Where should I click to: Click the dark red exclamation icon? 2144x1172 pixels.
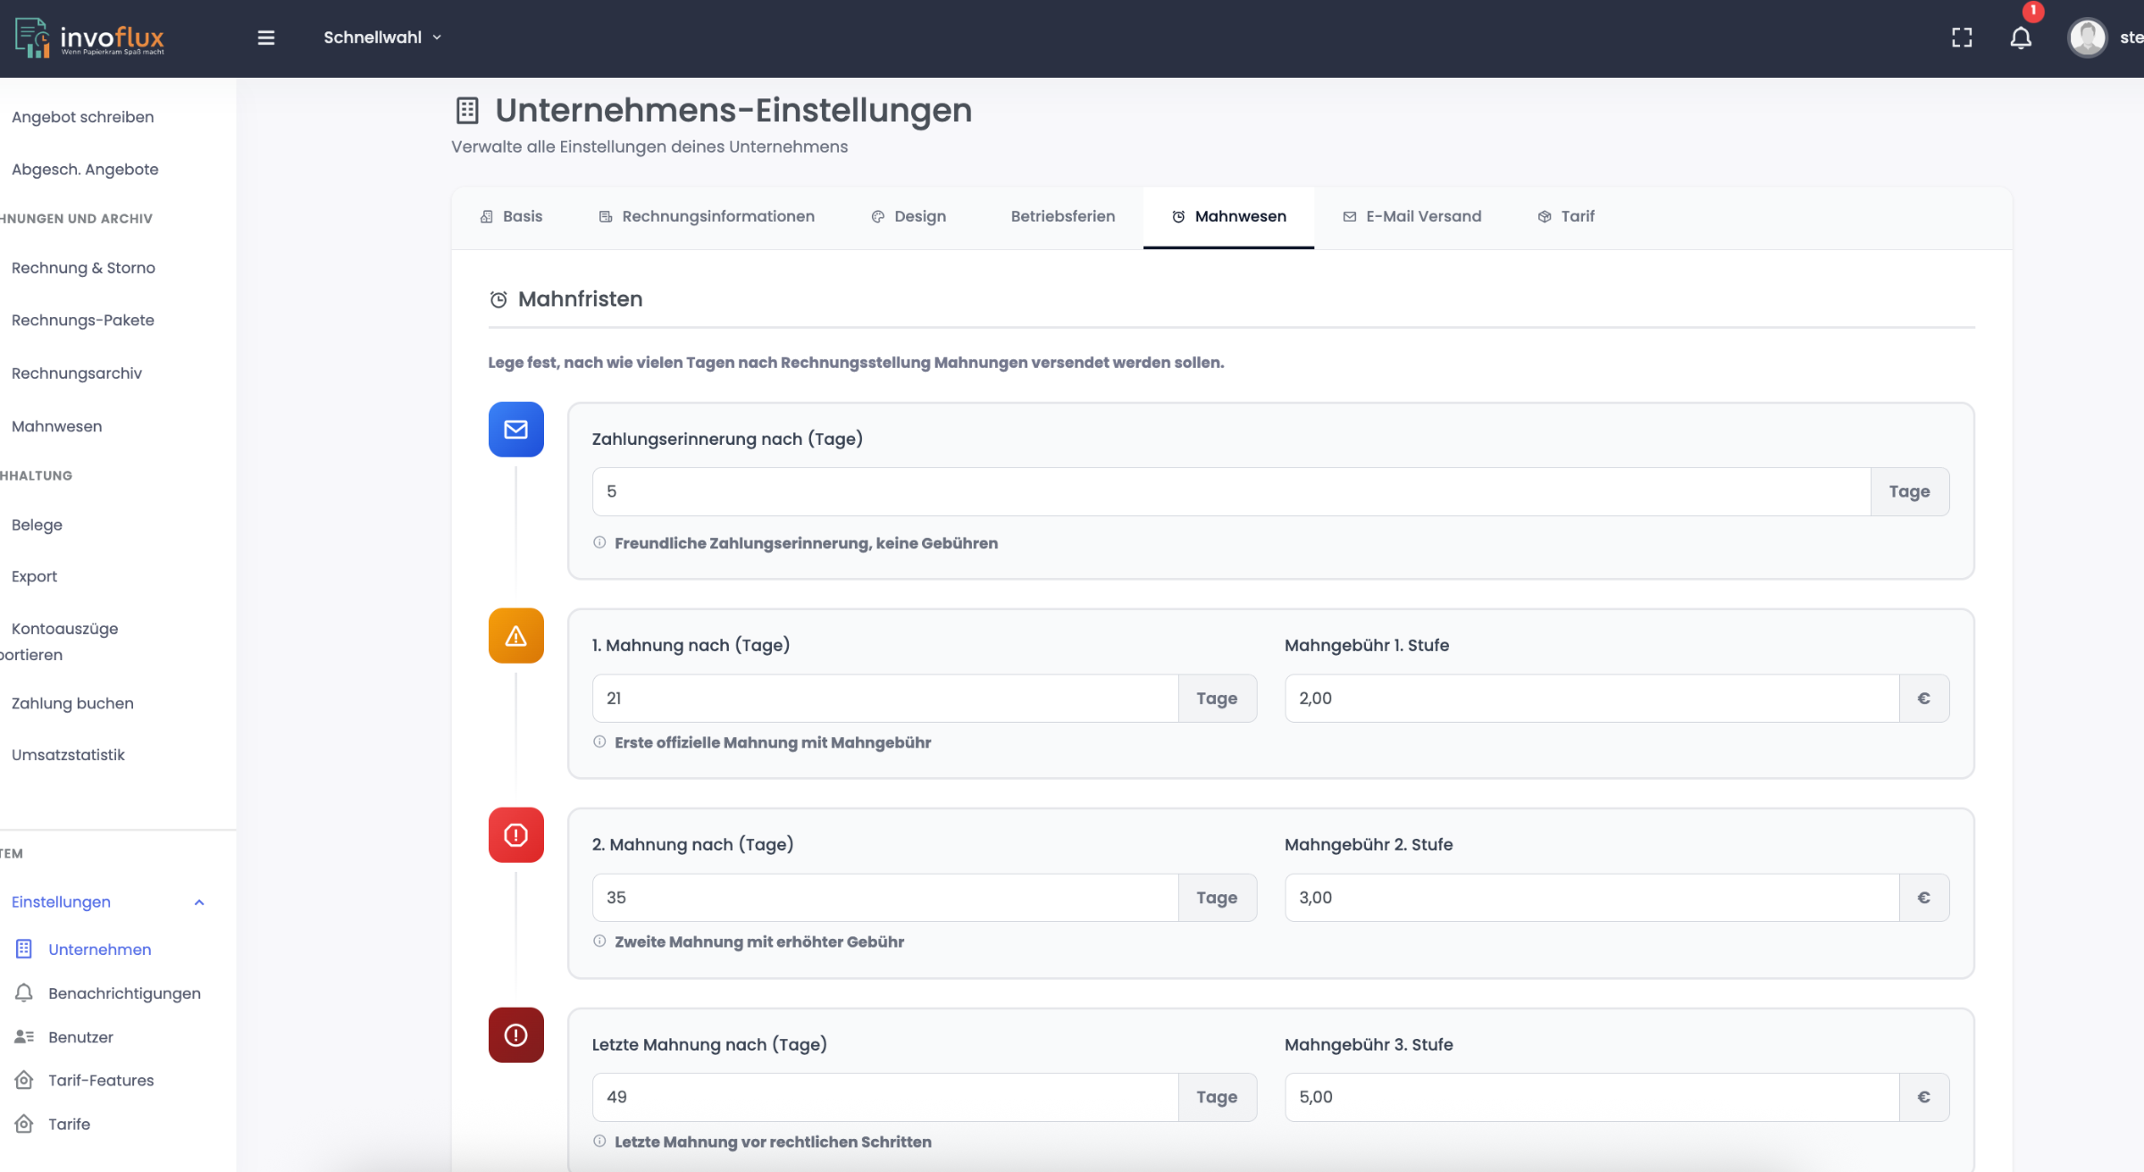(x=515, y=1035)
